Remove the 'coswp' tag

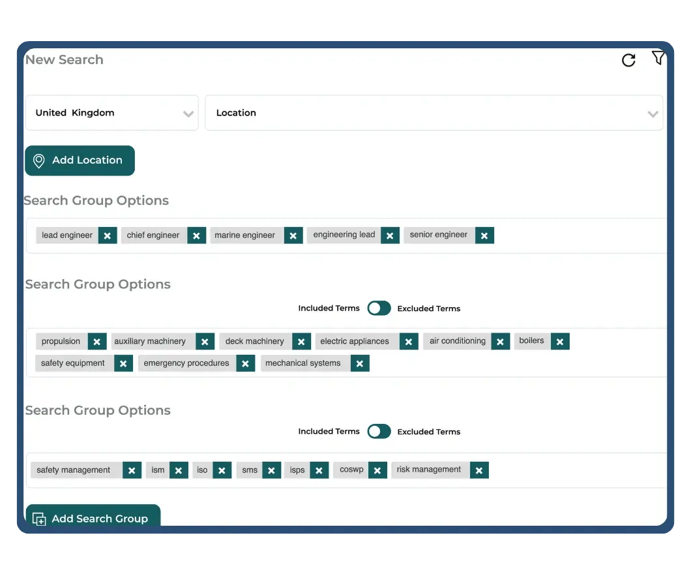pyautogui.click(x=377, y=470)
